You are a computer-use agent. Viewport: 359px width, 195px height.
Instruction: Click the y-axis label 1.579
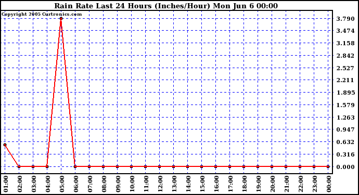pyautogui.click(x=345, y=105)
